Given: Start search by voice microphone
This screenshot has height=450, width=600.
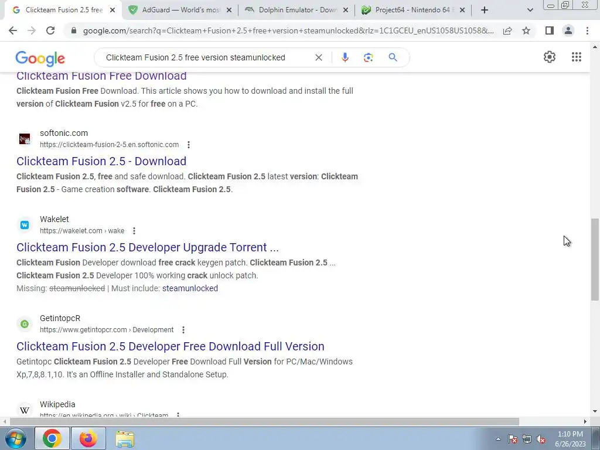Looking at the screenshot, I should (345, 57).
